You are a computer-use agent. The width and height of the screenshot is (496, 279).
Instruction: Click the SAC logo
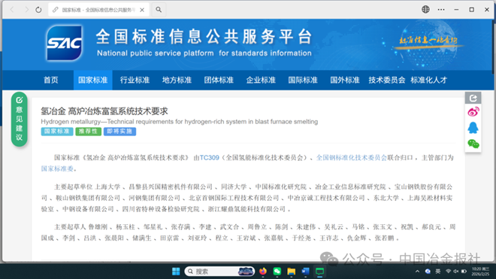64,43
